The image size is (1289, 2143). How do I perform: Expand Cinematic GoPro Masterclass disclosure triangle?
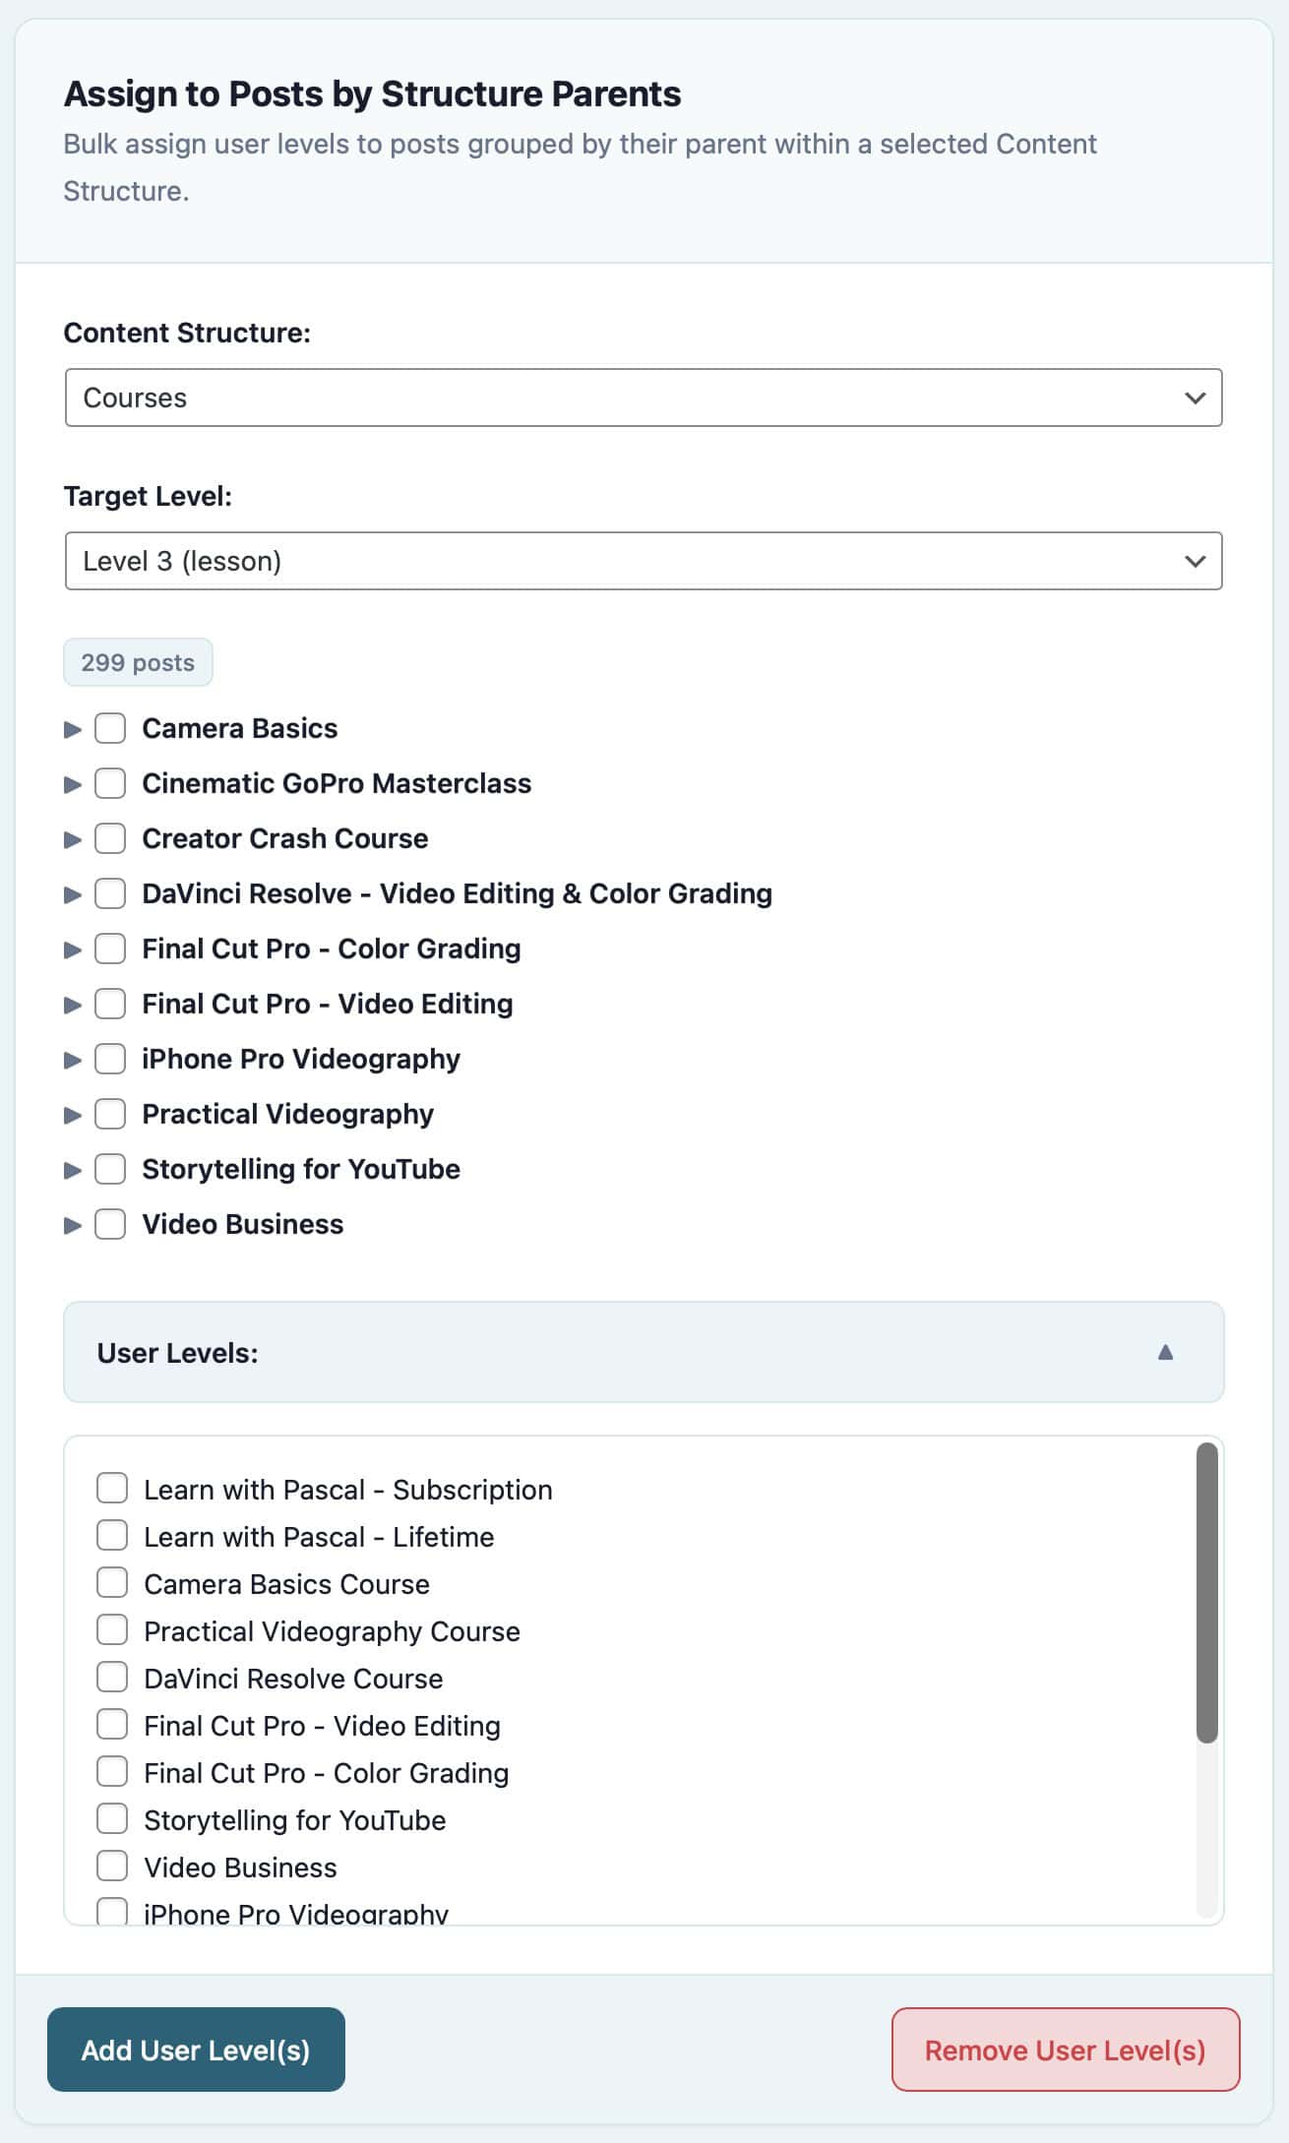click(72, 784)
